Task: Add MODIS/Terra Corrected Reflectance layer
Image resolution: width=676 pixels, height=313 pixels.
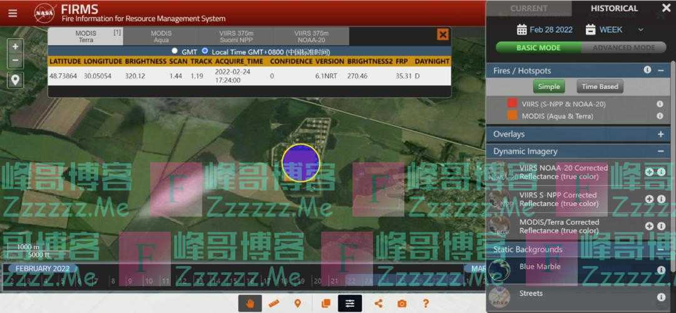Action: pyautogui.click(x=649, y=227)
